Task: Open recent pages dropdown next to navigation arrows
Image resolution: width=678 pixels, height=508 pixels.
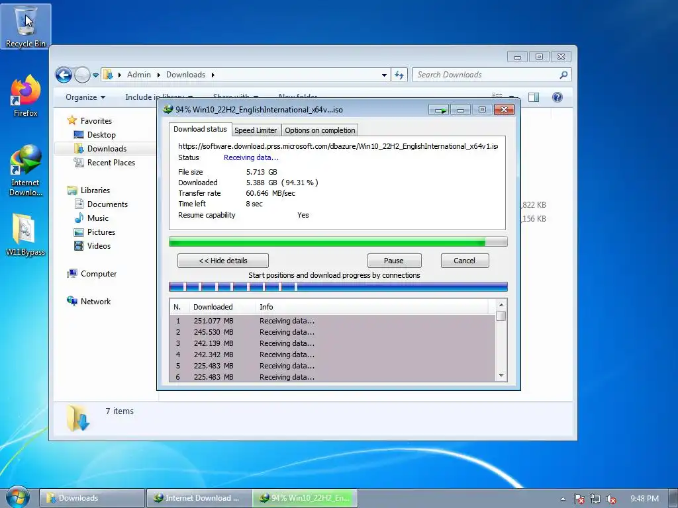Action: coord(95,75)
